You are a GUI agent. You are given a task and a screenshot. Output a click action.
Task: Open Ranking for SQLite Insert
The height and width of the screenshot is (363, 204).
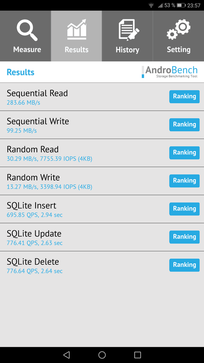click(184, 209)
